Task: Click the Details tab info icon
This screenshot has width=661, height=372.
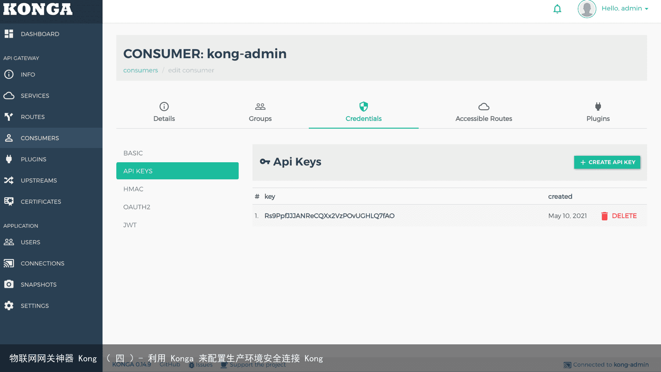Action: (164, 106)
